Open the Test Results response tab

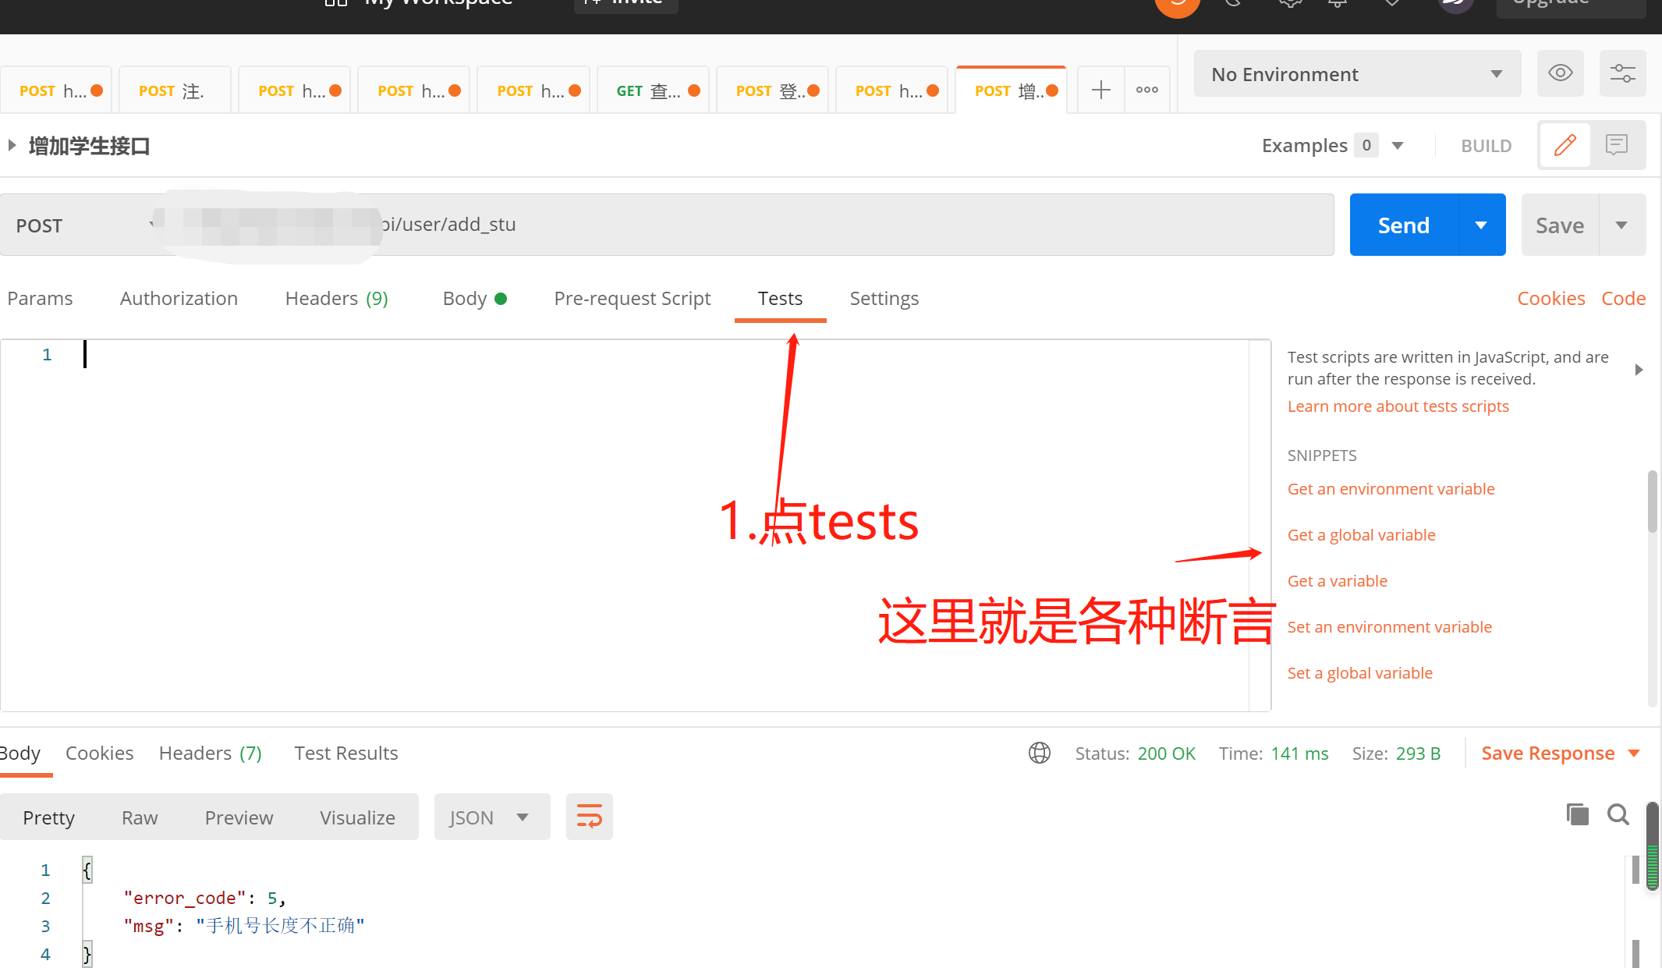click(346, 753)
